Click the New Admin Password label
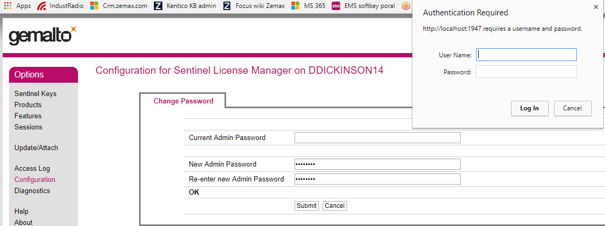The height and width of the screenshot is (226, 605). [x=222, y=164]
